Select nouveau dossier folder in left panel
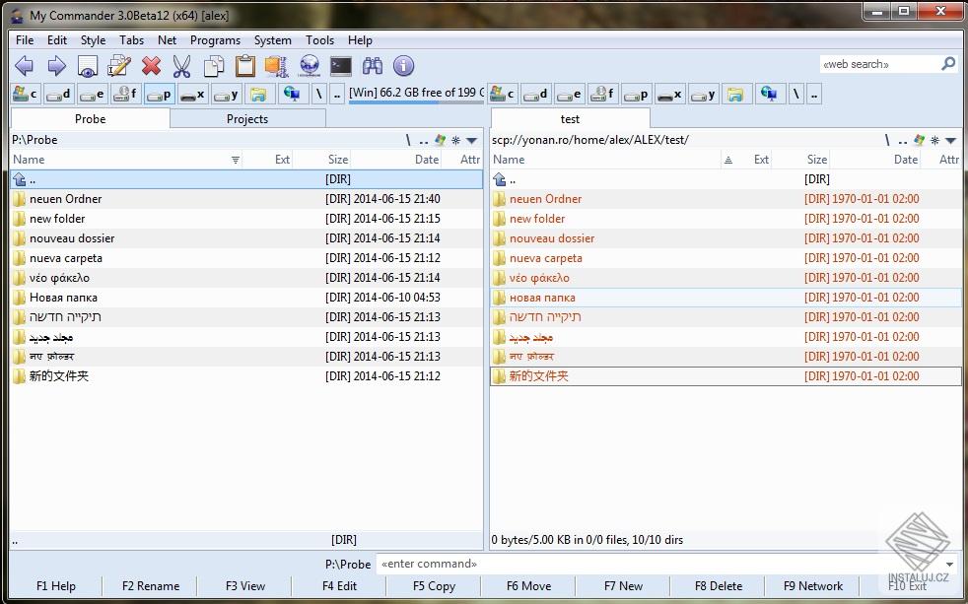The height and width of the screenshot is (604, 968). [247, 238]
